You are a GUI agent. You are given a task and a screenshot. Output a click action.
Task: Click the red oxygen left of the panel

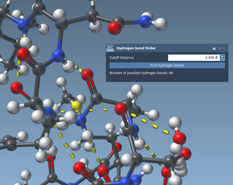tap(87, 75)
